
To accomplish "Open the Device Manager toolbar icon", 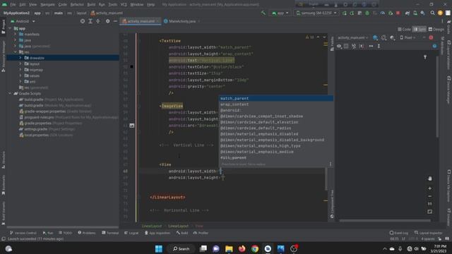I will click(x=415, y=13).
